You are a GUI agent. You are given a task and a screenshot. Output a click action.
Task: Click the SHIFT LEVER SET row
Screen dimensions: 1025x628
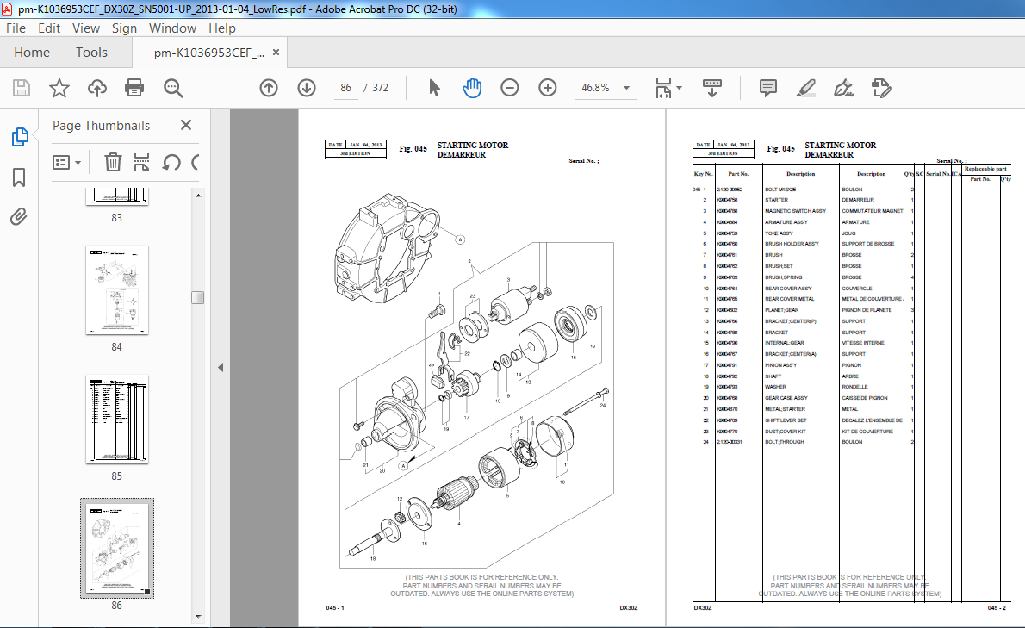(x=786, y=420)
